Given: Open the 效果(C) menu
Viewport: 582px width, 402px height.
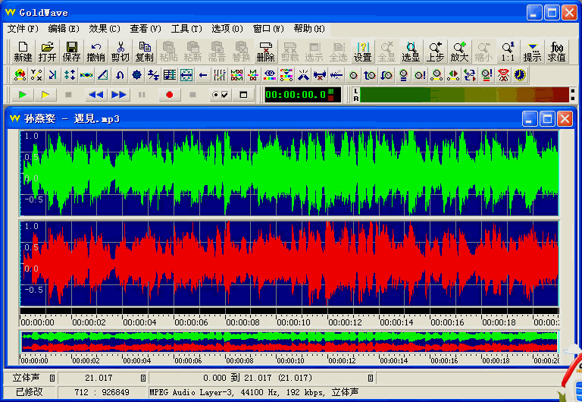Looking at the screenshot, I should pyautogui.click(x=105, y=29).
